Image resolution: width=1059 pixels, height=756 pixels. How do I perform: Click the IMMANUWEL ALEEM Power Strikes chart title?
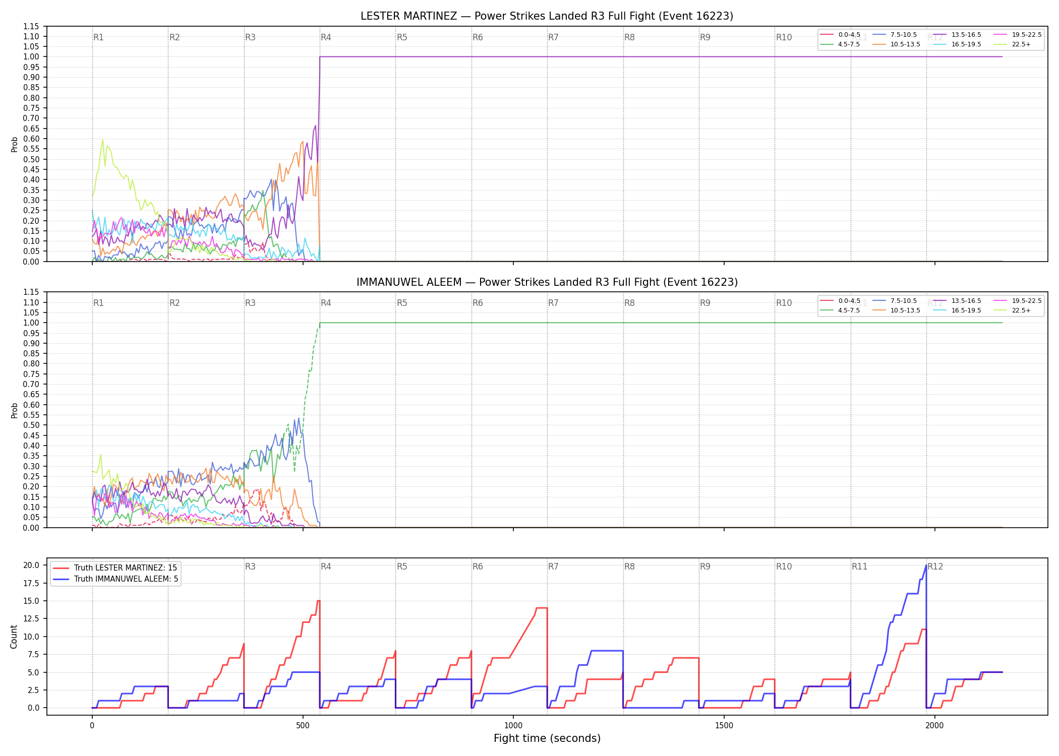pos(547,282)
